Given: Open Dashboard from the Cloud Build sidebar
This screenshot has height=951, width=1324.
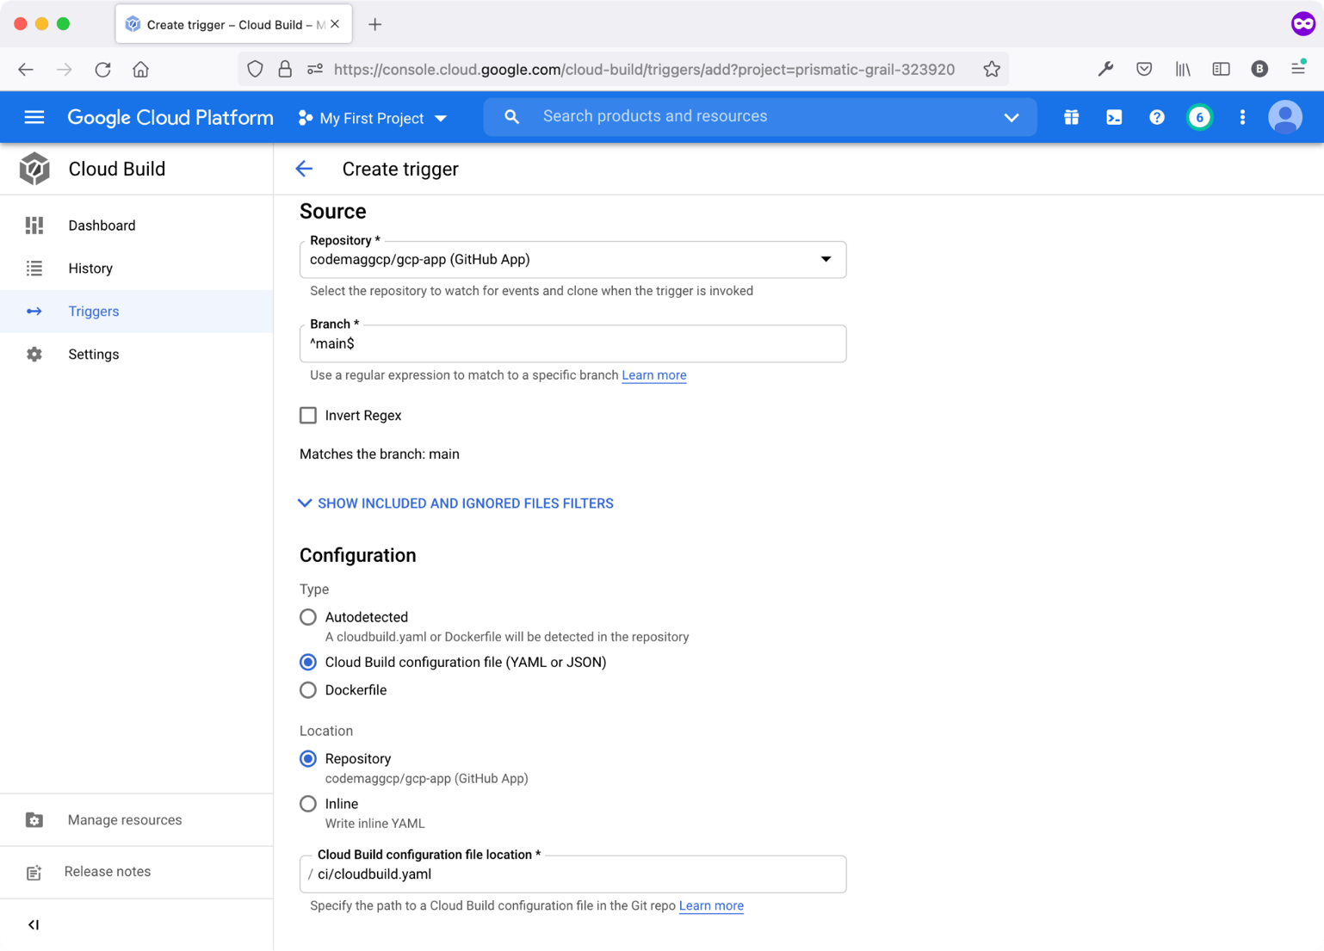Looking at the screenshot, I should 101,225.
